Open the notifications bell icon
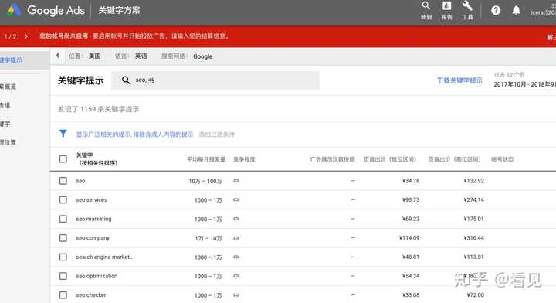 517,10
